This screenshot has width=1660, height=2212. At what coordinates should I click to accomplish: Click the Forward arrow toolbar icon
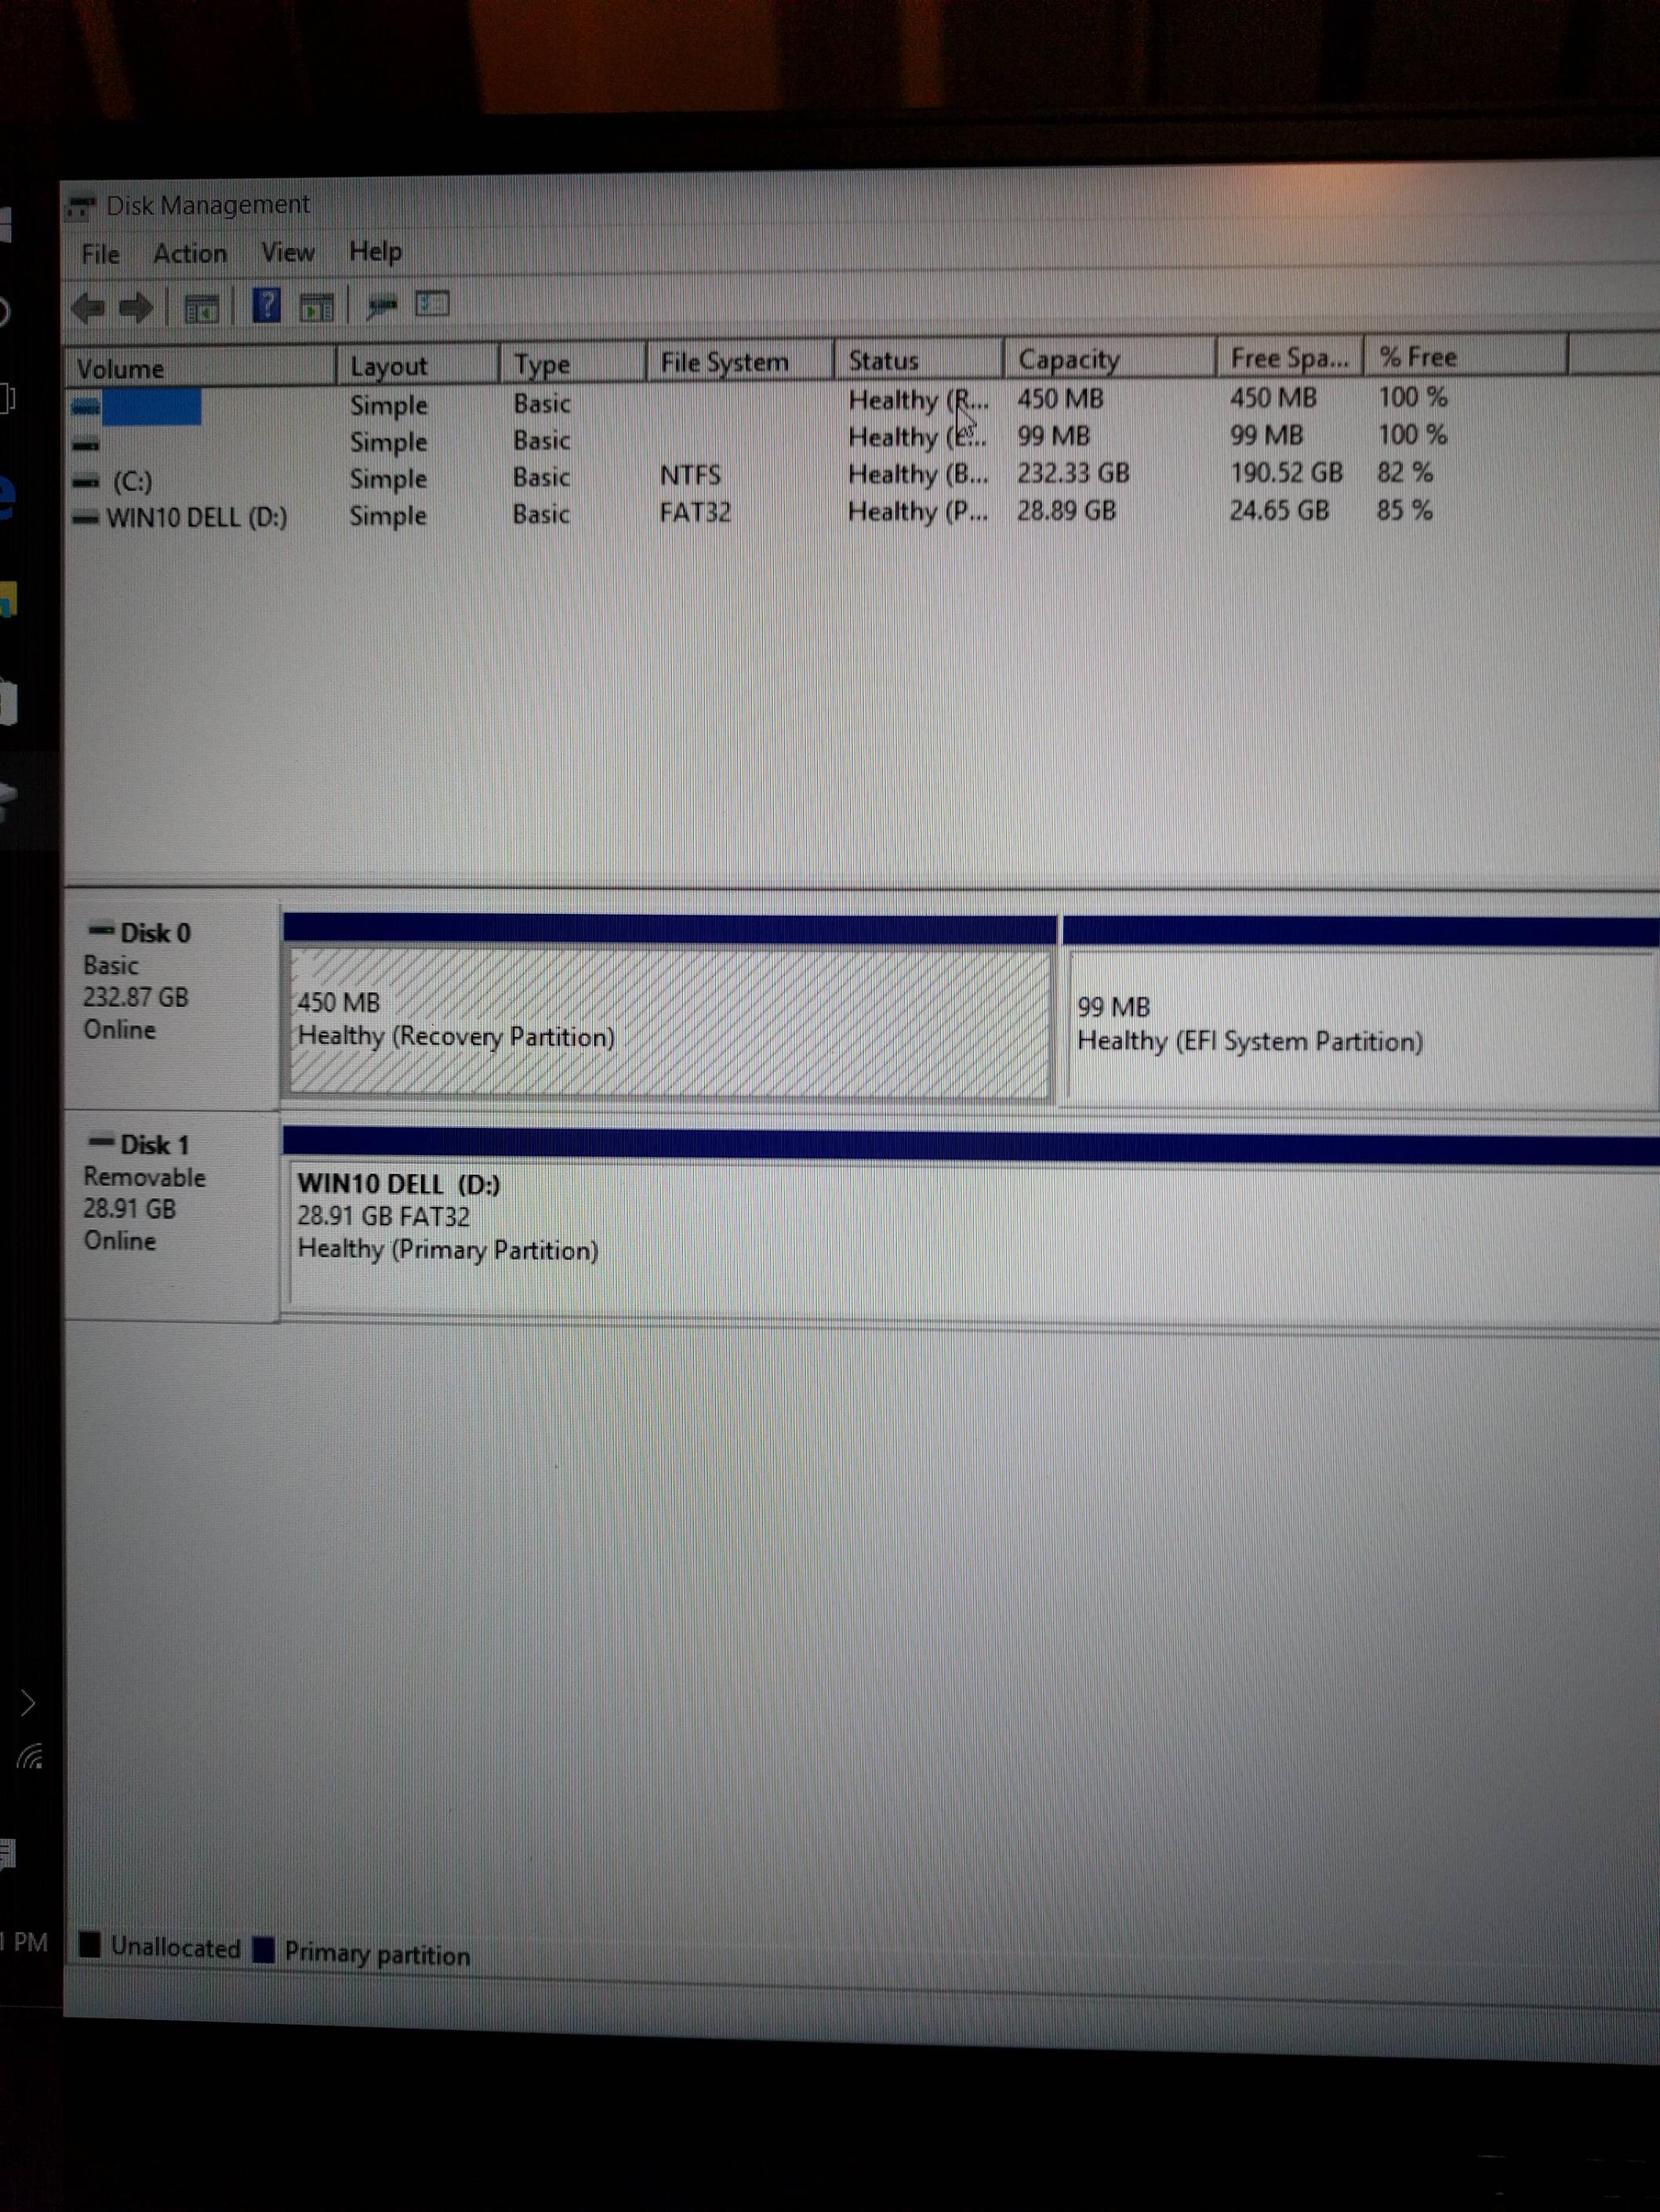135,308
